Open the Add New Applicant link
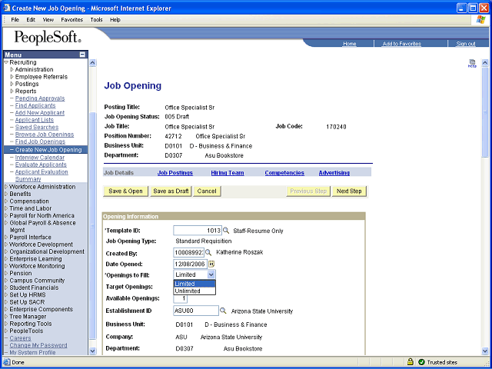Screen dimensions: 492x369 (x=40, y=113)
